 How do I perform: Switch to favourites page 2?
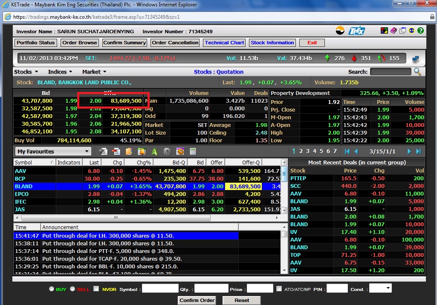point(301,151)
